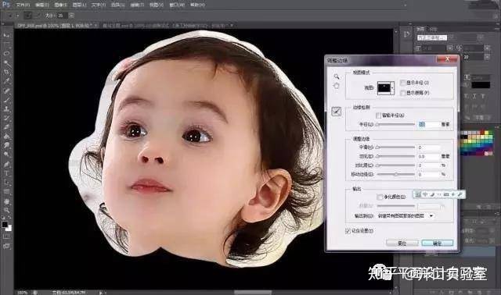Image resolution: width=501 pixels, height=295 pixels.
Task: Select the Refine Radius brush tool in dialog
Action: coord(337,112)
